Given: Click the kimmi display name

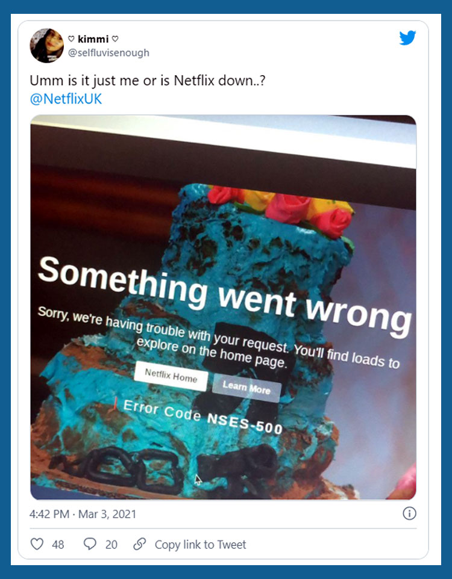Looking at the screenshot, I should click(93, 39).
